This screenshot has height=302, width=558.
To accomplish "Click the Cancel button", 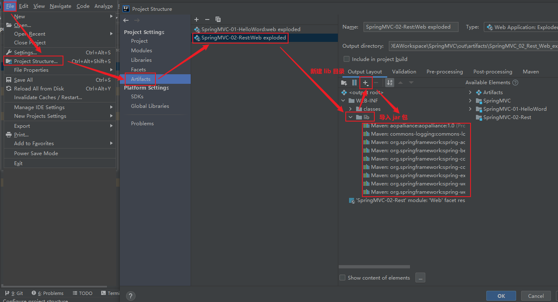I will coord(536,296).
